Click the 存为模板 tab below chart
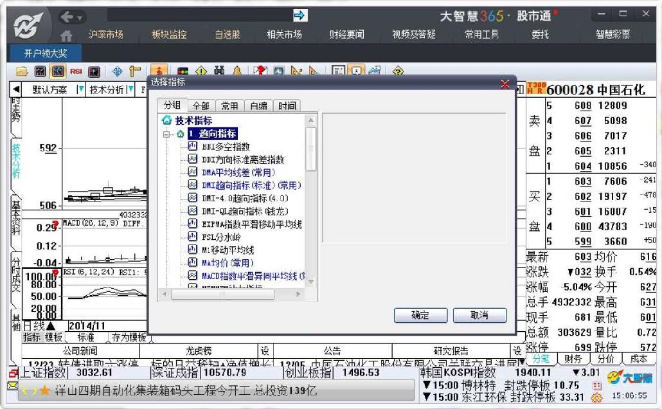The width and height of the screenshot is (662, 409). pyautogui.click(x=129, y=337)
